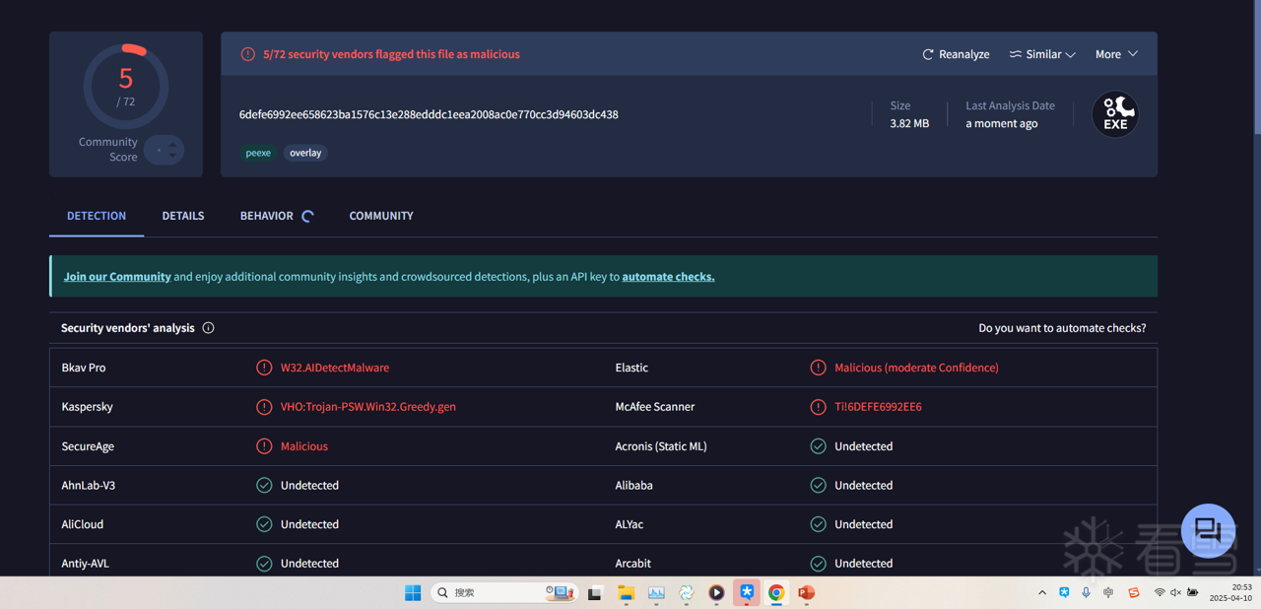1261x609 pixels.
Task: Vote up the Community Score
Action: coord(173,144)
